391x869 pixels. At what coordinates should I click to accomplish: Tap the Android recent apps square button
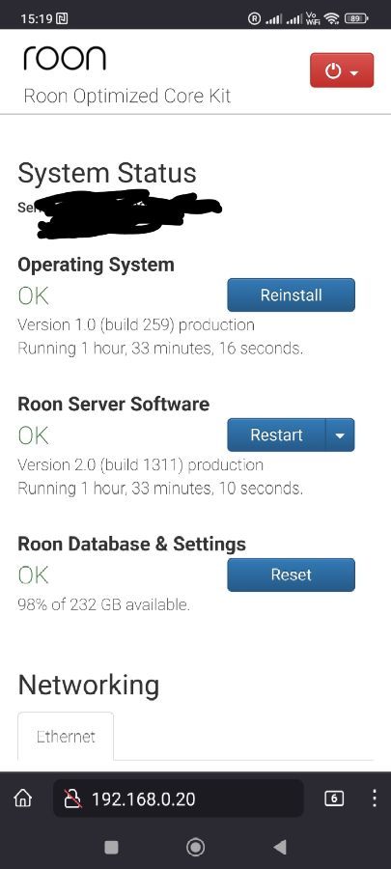(111, 846)
